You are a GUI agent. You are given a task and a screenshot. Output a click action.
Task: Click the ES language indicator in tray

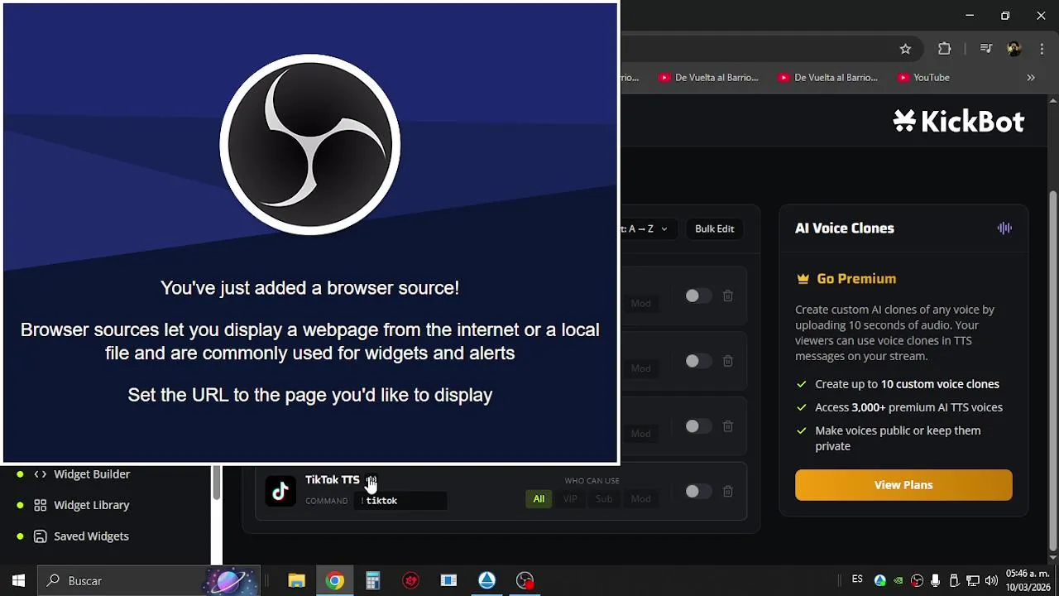pyautogui.click(x=857, y=579)
